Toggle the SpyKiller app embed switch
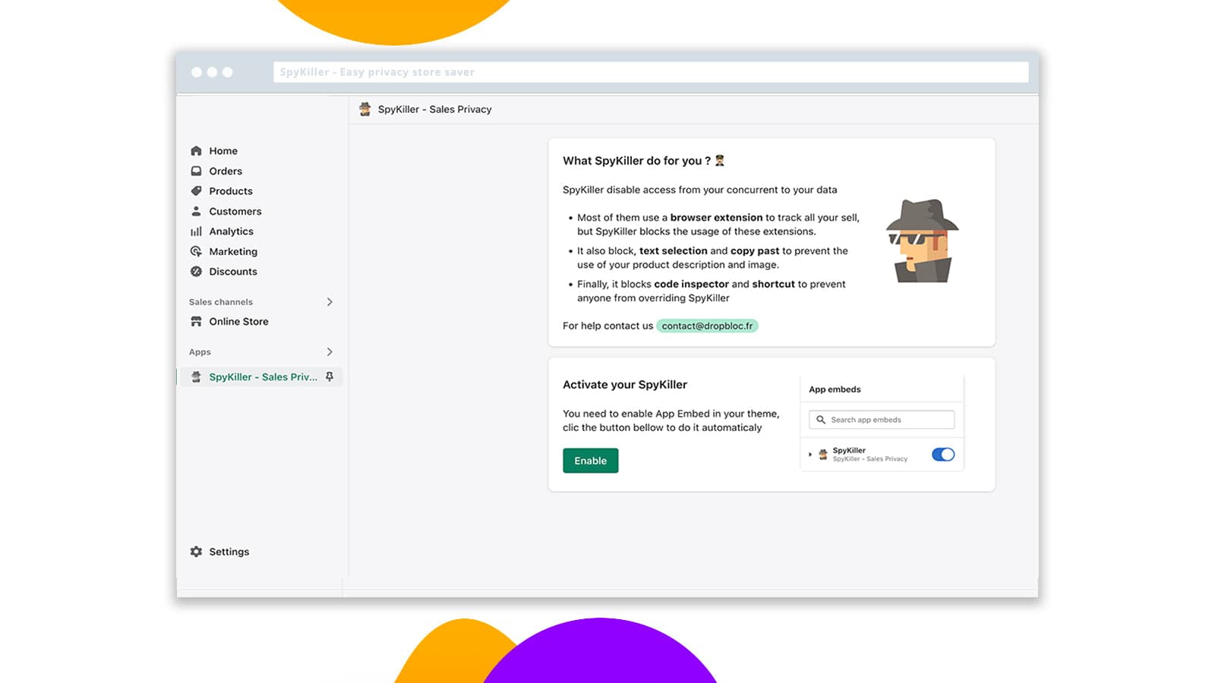This screenshot has height=683, width=1215. tap(942, 455)
